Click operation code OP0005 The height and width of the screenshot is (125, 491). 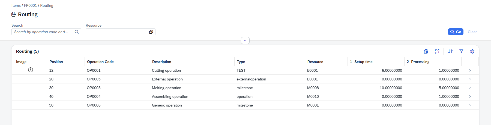[94, 79]
